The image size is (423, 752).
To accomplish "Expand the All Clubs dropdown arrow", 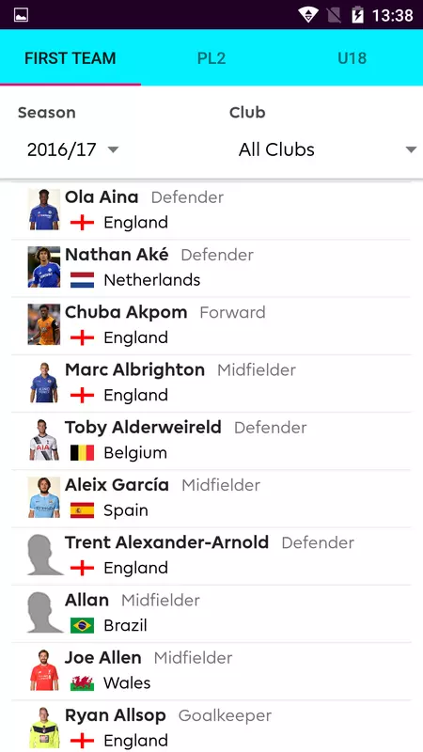I will pyautogui.click(x=411, y=149).
